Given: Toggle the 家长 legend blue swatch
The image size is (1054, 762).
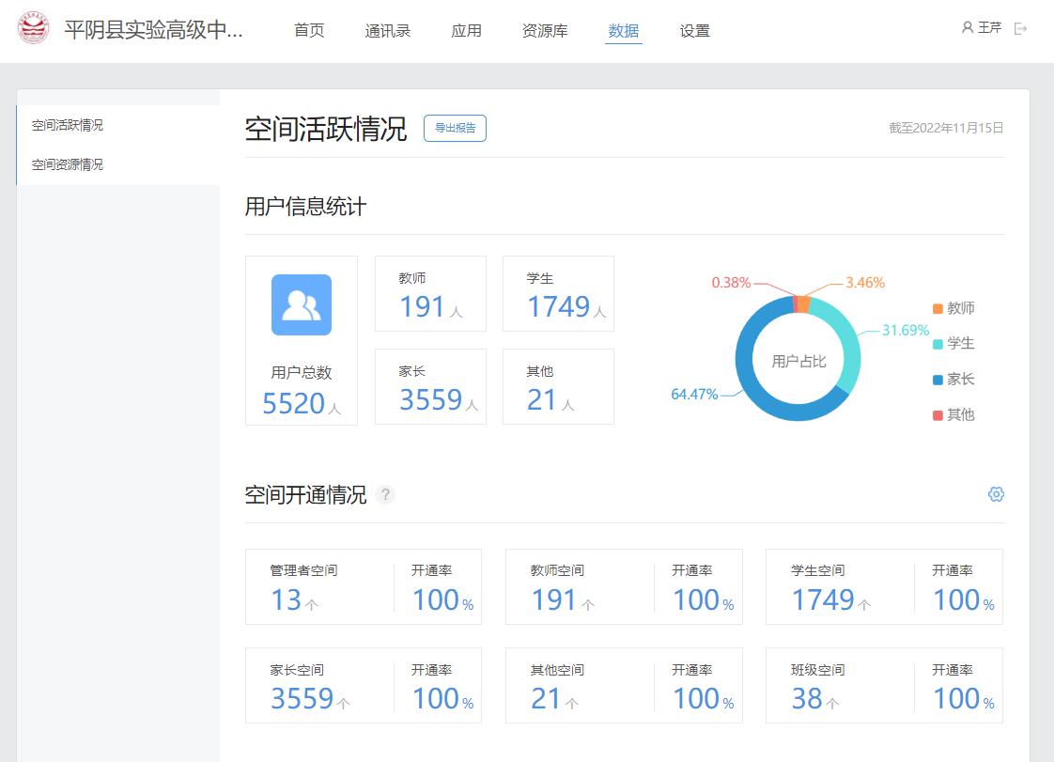Looking at the screenshot, I should point(938,380).
